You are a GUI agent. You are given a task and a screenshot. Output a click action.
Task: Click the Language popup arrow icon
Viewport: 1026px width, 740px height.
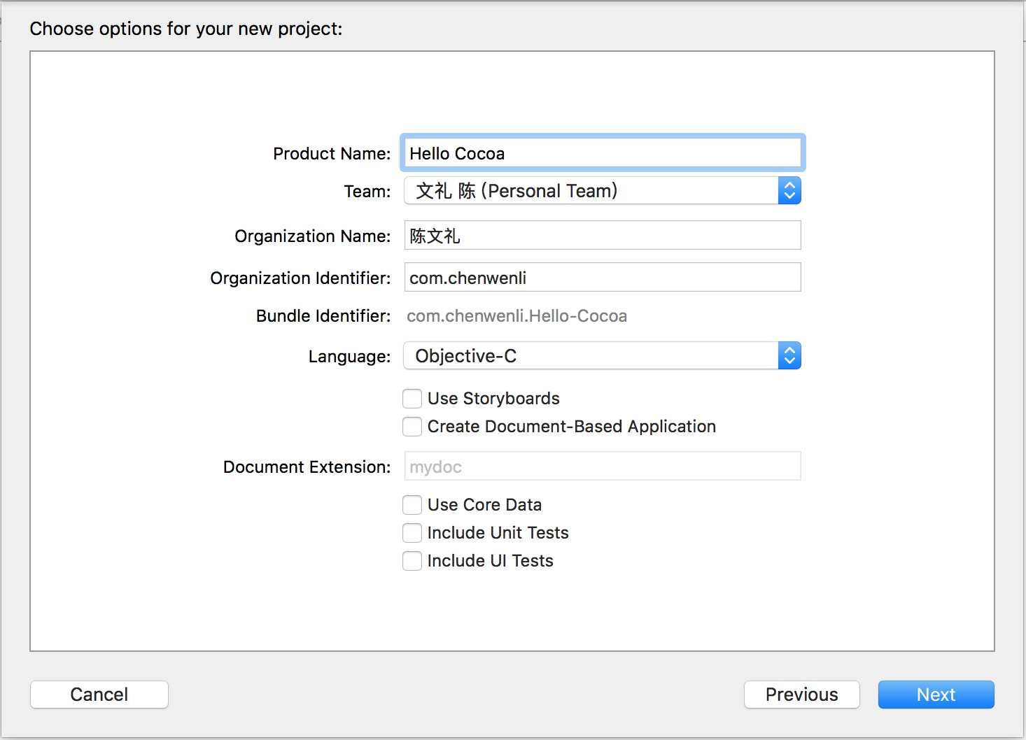pyautogui.click(x=789, y=356)
